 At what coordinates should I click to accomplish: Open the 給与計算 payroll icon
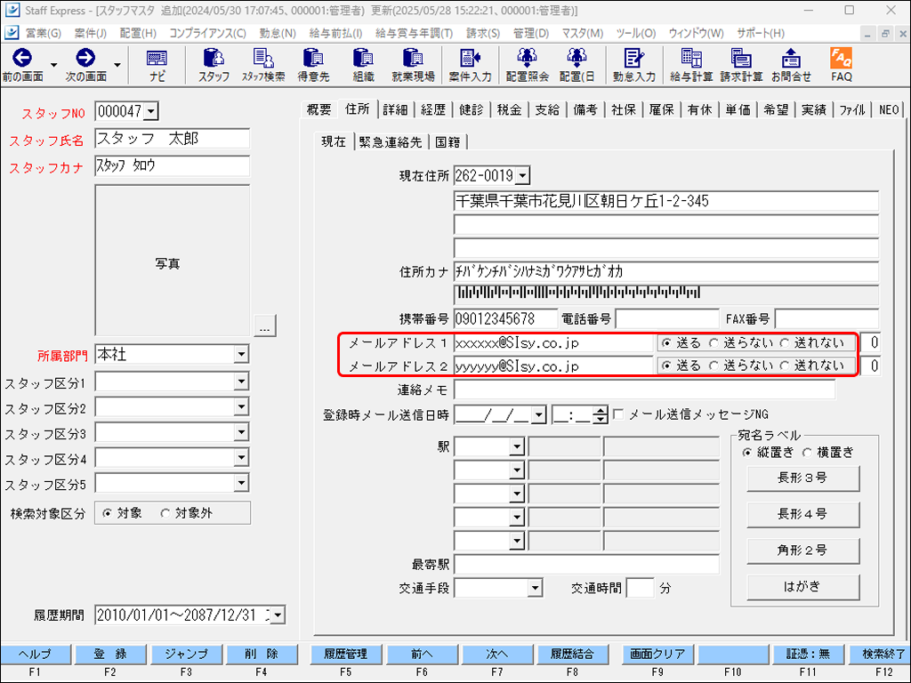tap(690, 65)
